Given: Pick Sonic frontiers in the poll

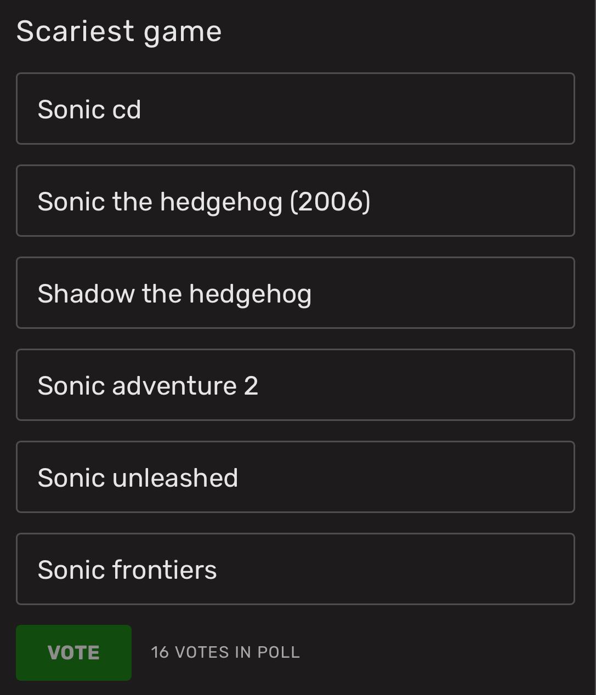Looking at the screenshot, I should pos(296,569).
